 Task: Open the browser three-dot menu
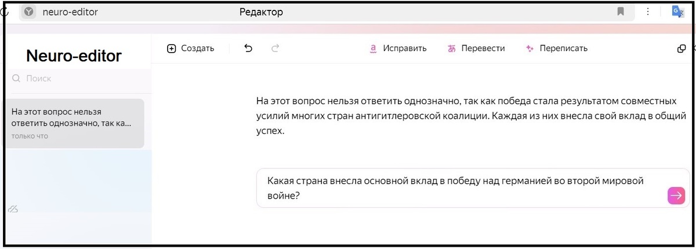648,12
